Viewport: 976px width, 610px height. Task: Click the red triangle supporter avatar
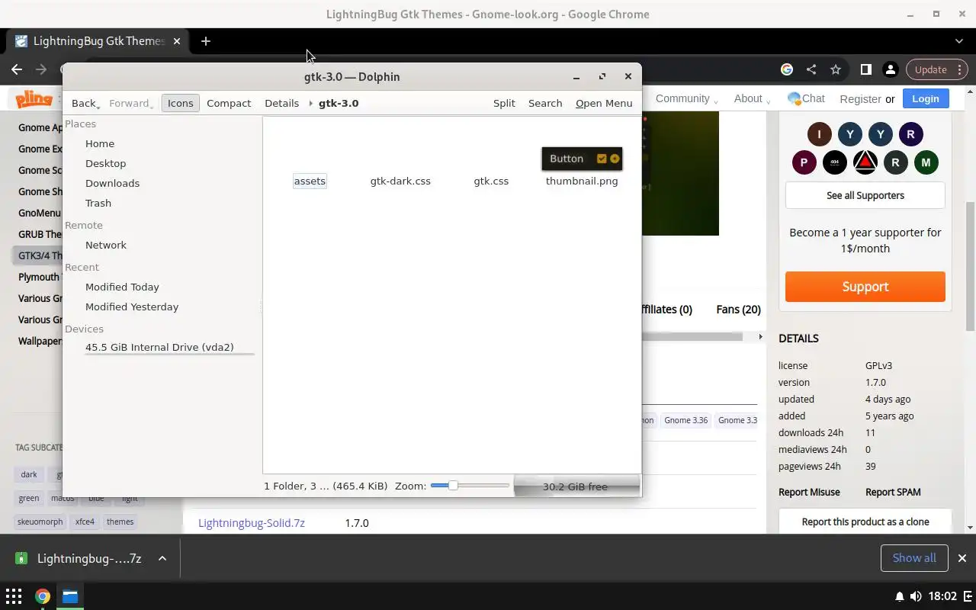(x=865, y=162)
